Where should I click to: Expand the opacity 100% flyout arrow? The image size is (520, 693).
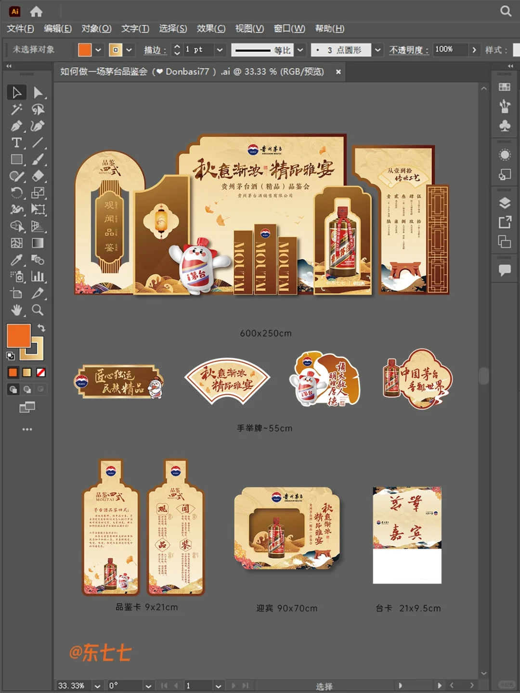click(x=474, y=50)
